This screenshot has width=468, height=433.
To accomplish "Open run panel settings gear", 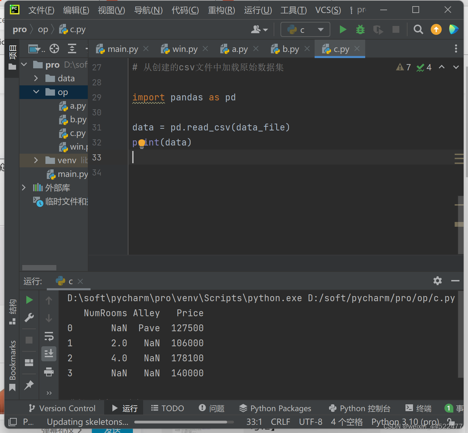I will tap(438, 281).
